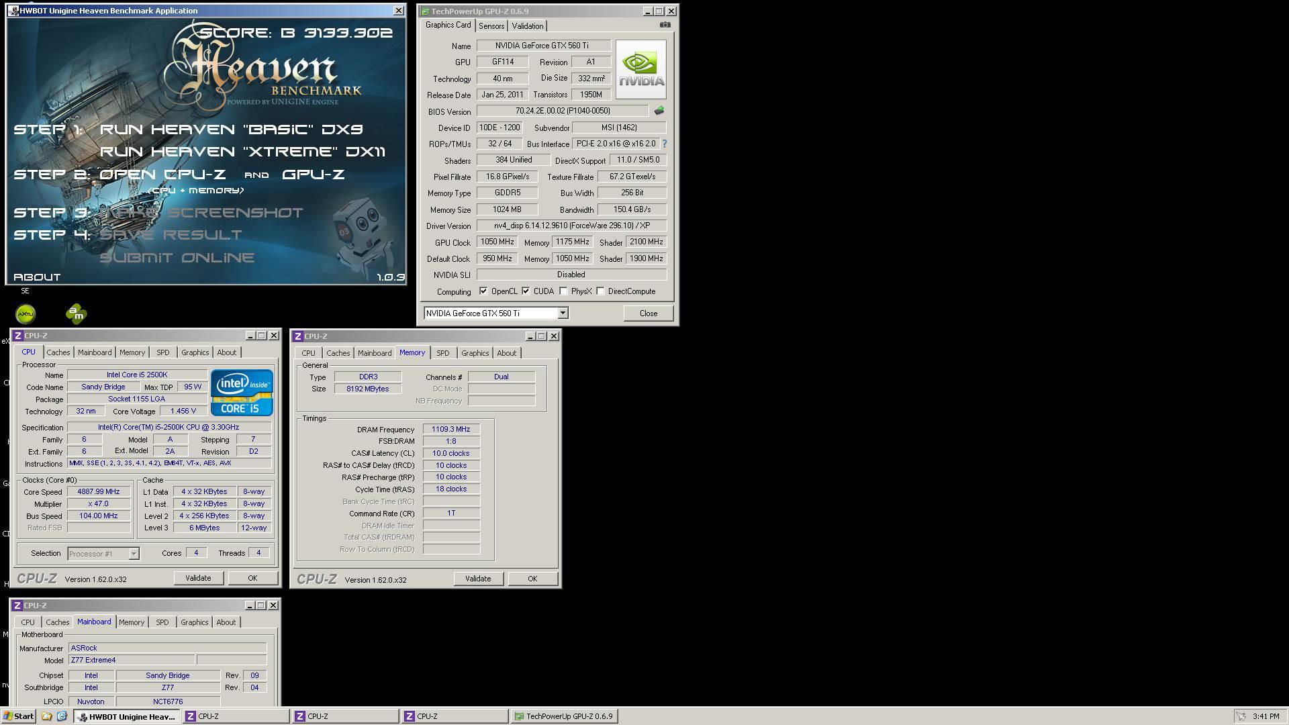1289x725 pixels.
Task: Click SUBMIT ONLINE in Heaven window
Action: coord(177,258)
